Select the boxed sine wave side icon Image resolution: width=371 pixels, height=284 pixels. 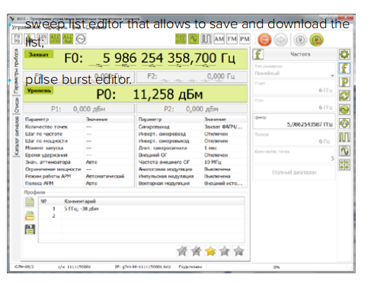pyautogui.click(x=344, y=151)
